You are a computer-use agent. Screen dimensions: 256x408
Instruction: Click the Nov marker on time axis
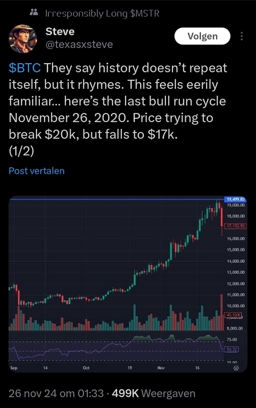point(161,368)
